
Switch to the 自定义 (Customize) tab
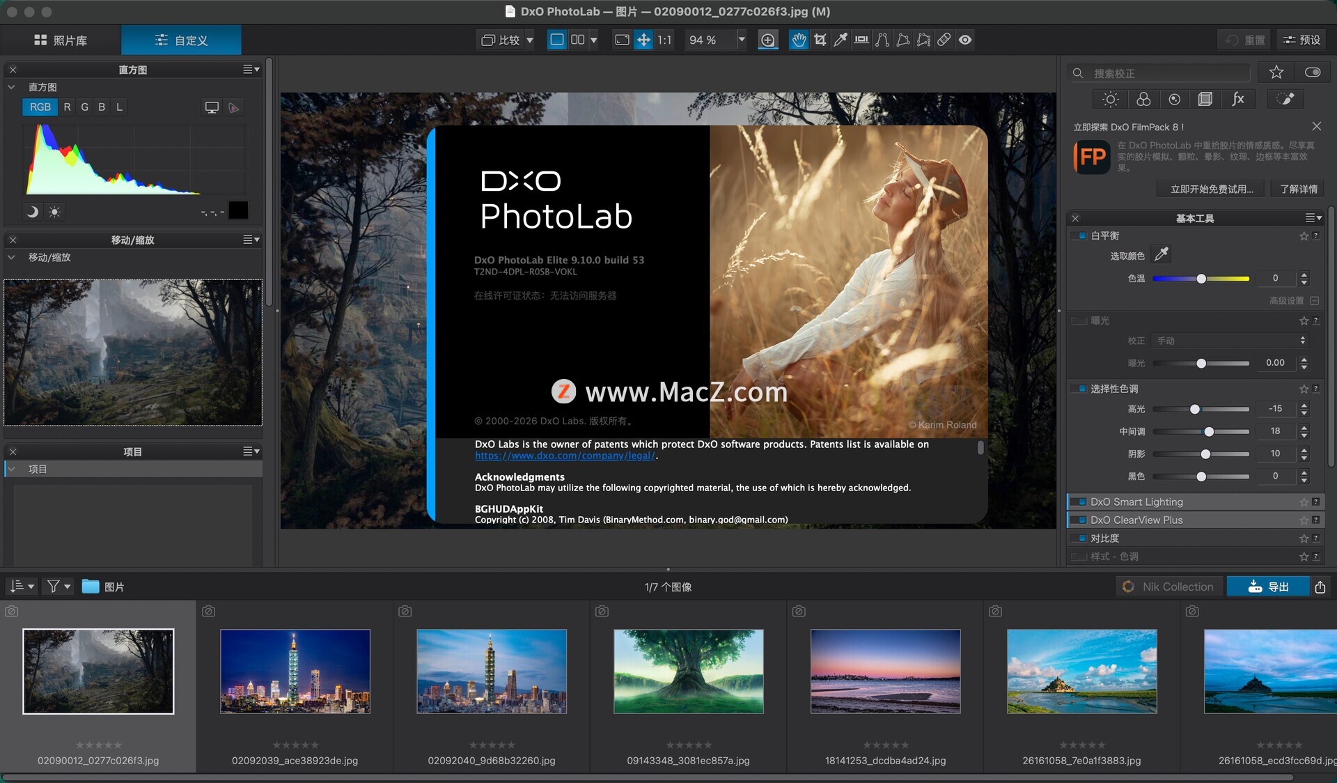pos(181,40)
